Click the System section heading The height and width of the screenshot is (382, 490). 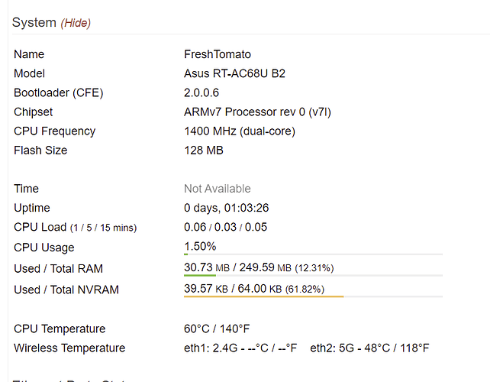tap(34, 22)
